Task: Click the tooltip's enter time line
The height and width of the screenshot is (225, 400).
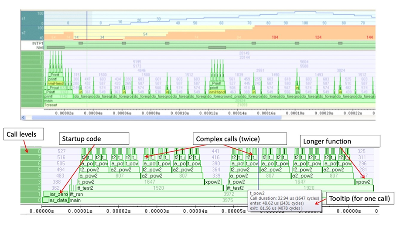Action: coord(277,203)
